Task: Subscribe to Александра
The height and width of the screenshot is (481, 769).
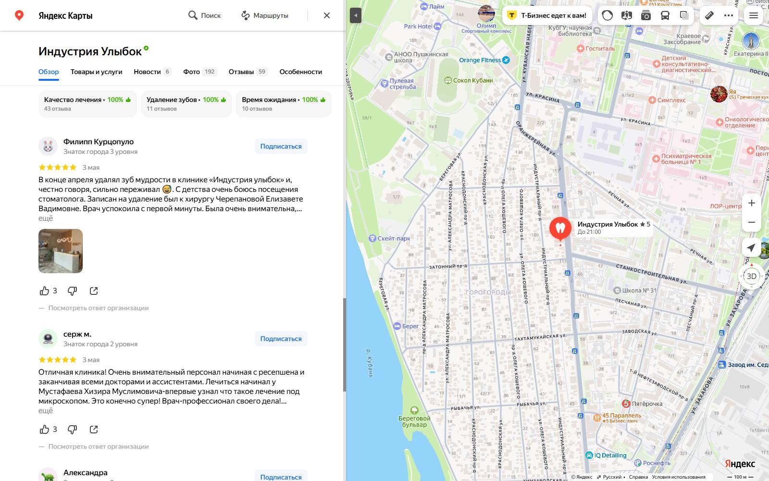Action: (x=281, y=477)
